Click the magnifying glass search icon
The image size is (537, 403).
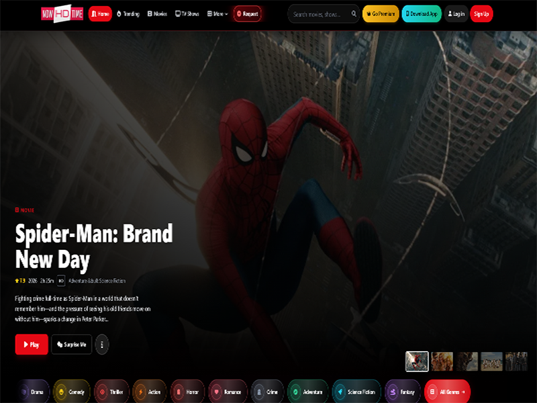[354, 13]
